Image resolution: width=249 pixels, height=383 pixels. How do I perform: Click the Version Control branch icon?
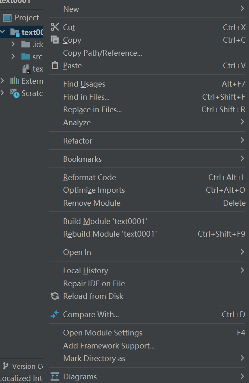coord(6,366)
